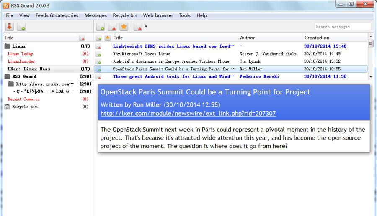The image size is (377, 216).
Task: Open the dropdown arrow next to the filter icon
Action: [x=146, y=27]
